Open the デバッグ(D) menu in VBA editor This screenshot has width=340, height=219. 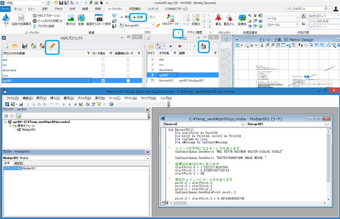[84, 98]
